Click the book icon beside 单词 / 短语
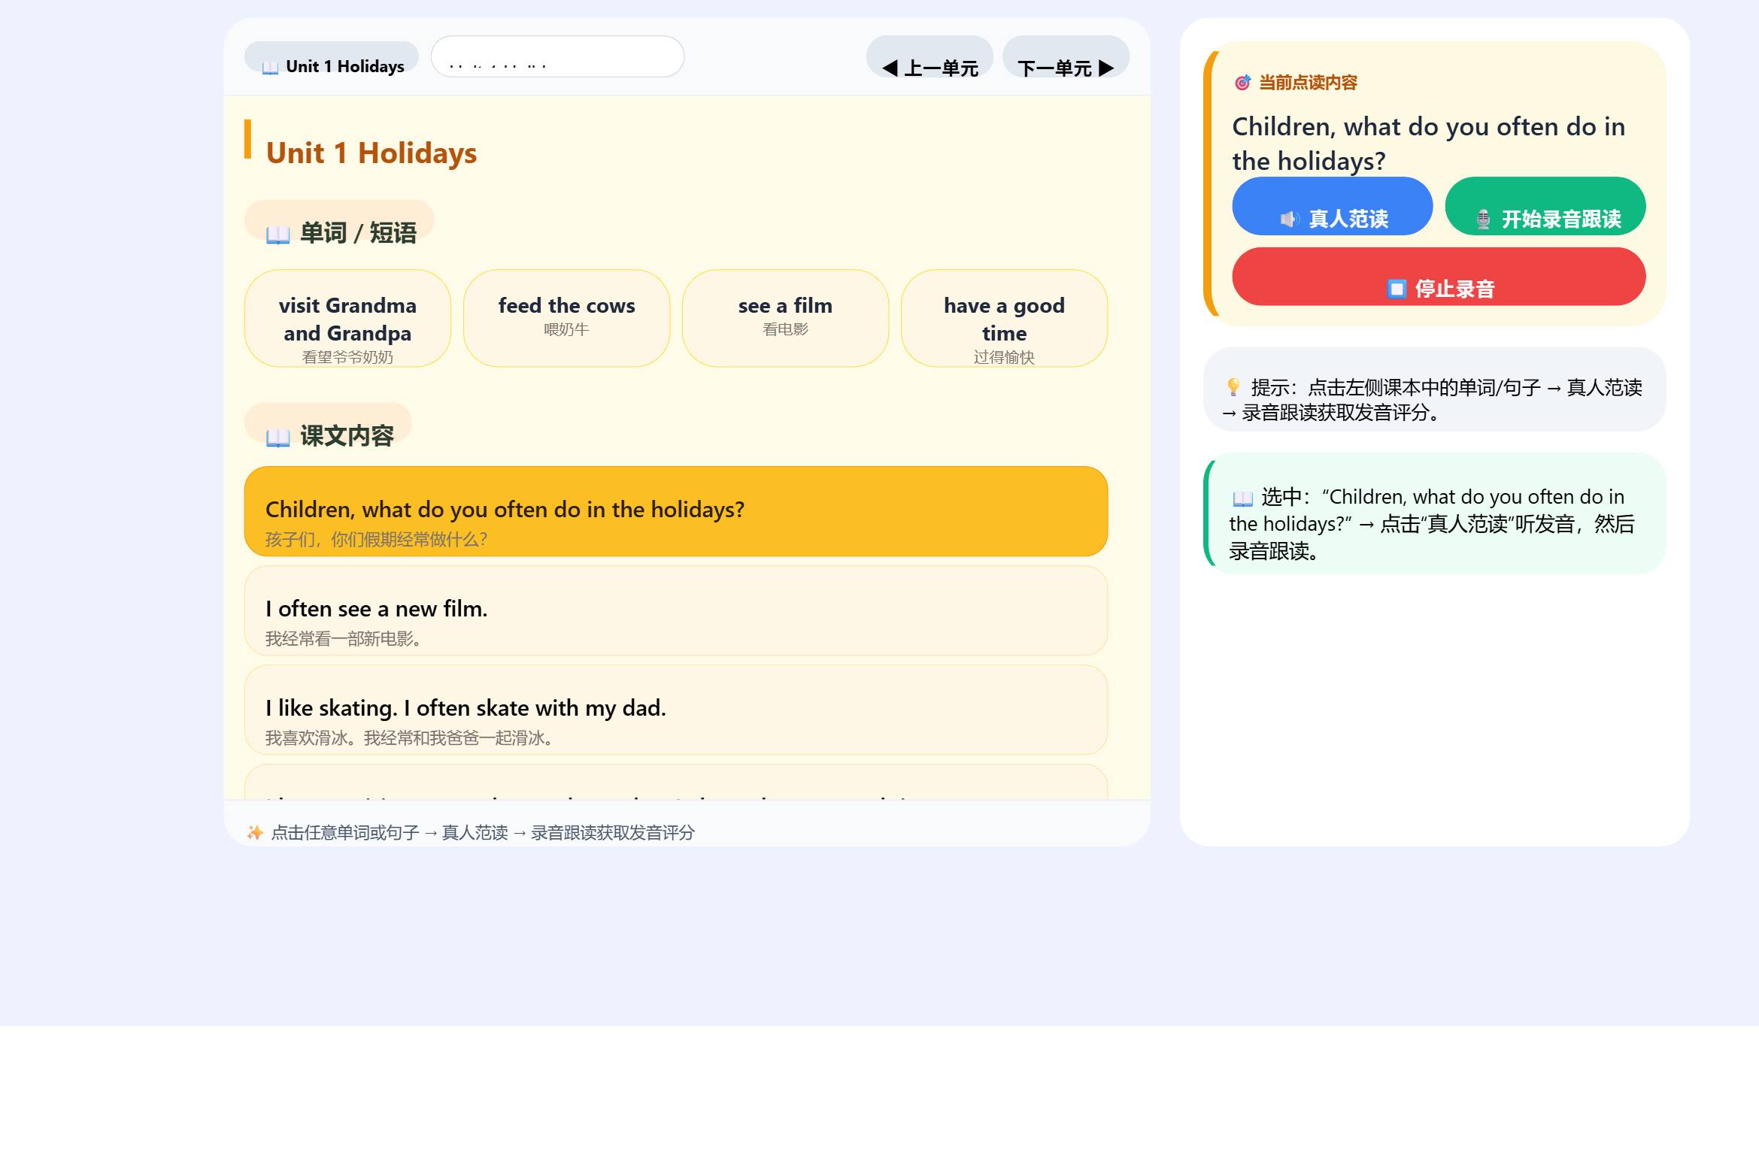 277,235
